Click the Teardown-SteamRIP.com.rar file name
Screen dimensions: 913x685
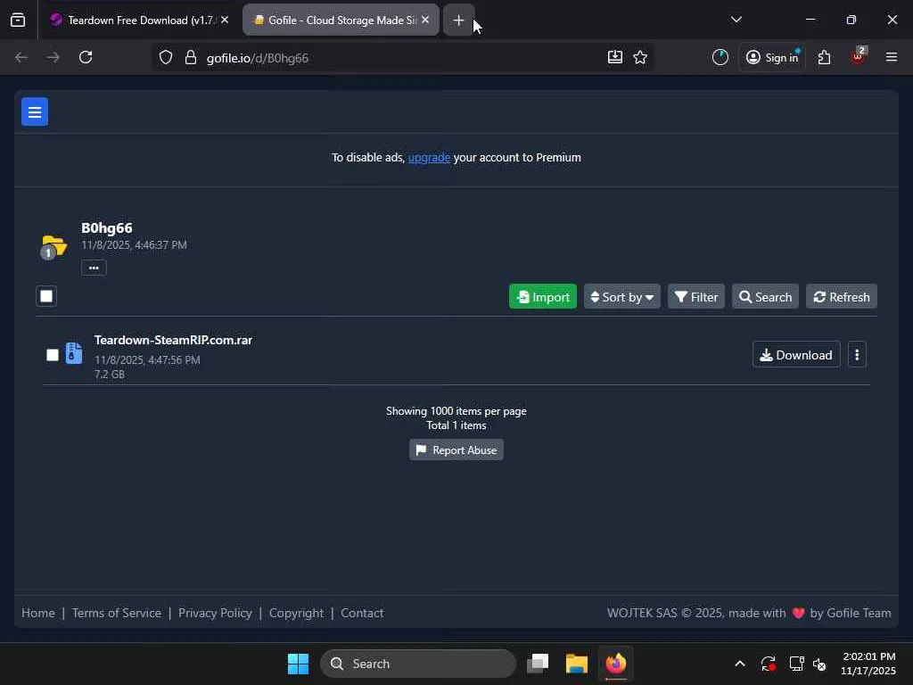[173, 340]
